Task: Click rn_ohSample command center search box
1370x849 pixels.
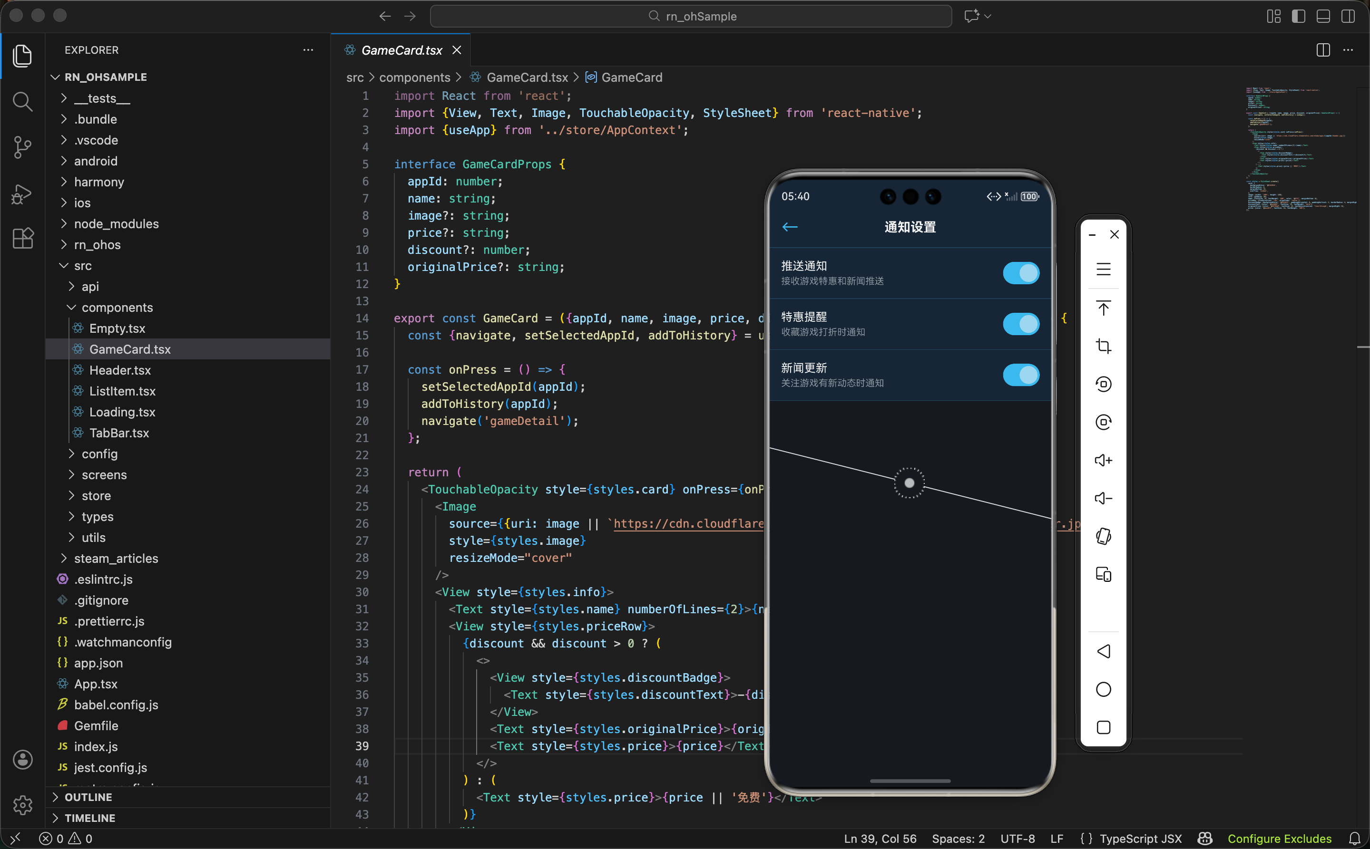Action: [x=691, y=16]
